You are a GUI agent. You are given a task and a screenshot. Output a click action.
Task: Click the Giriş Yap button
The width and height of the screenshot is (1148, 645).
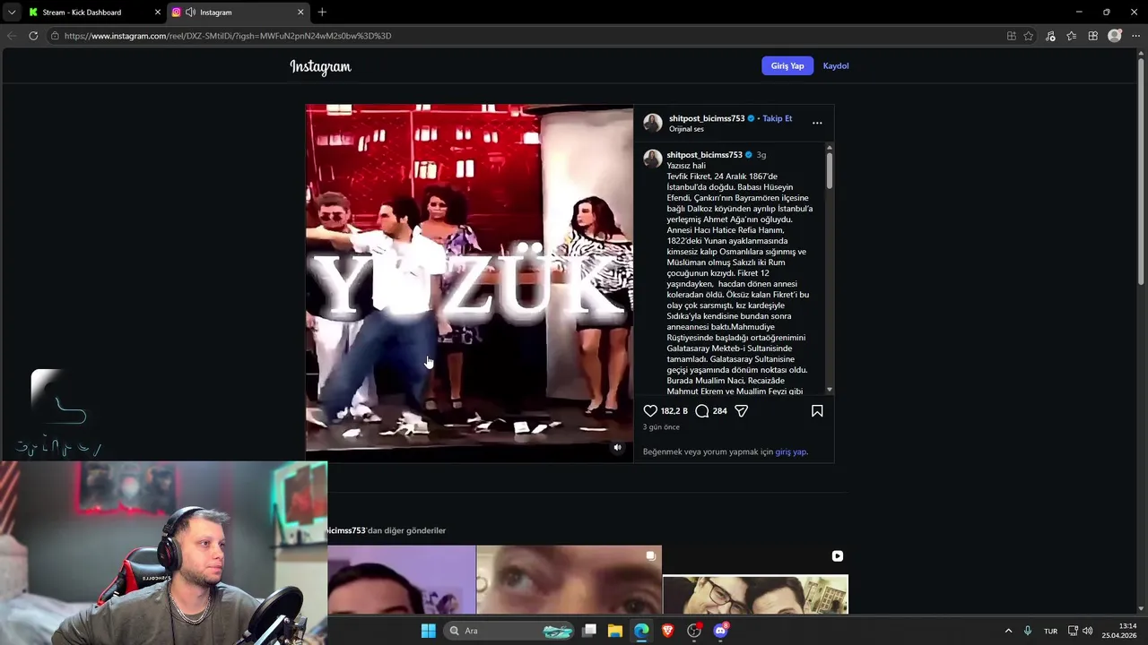tap(787, 65)
